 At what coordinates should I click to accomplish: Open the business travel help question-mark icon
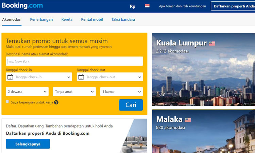click(x=56, y=102)
